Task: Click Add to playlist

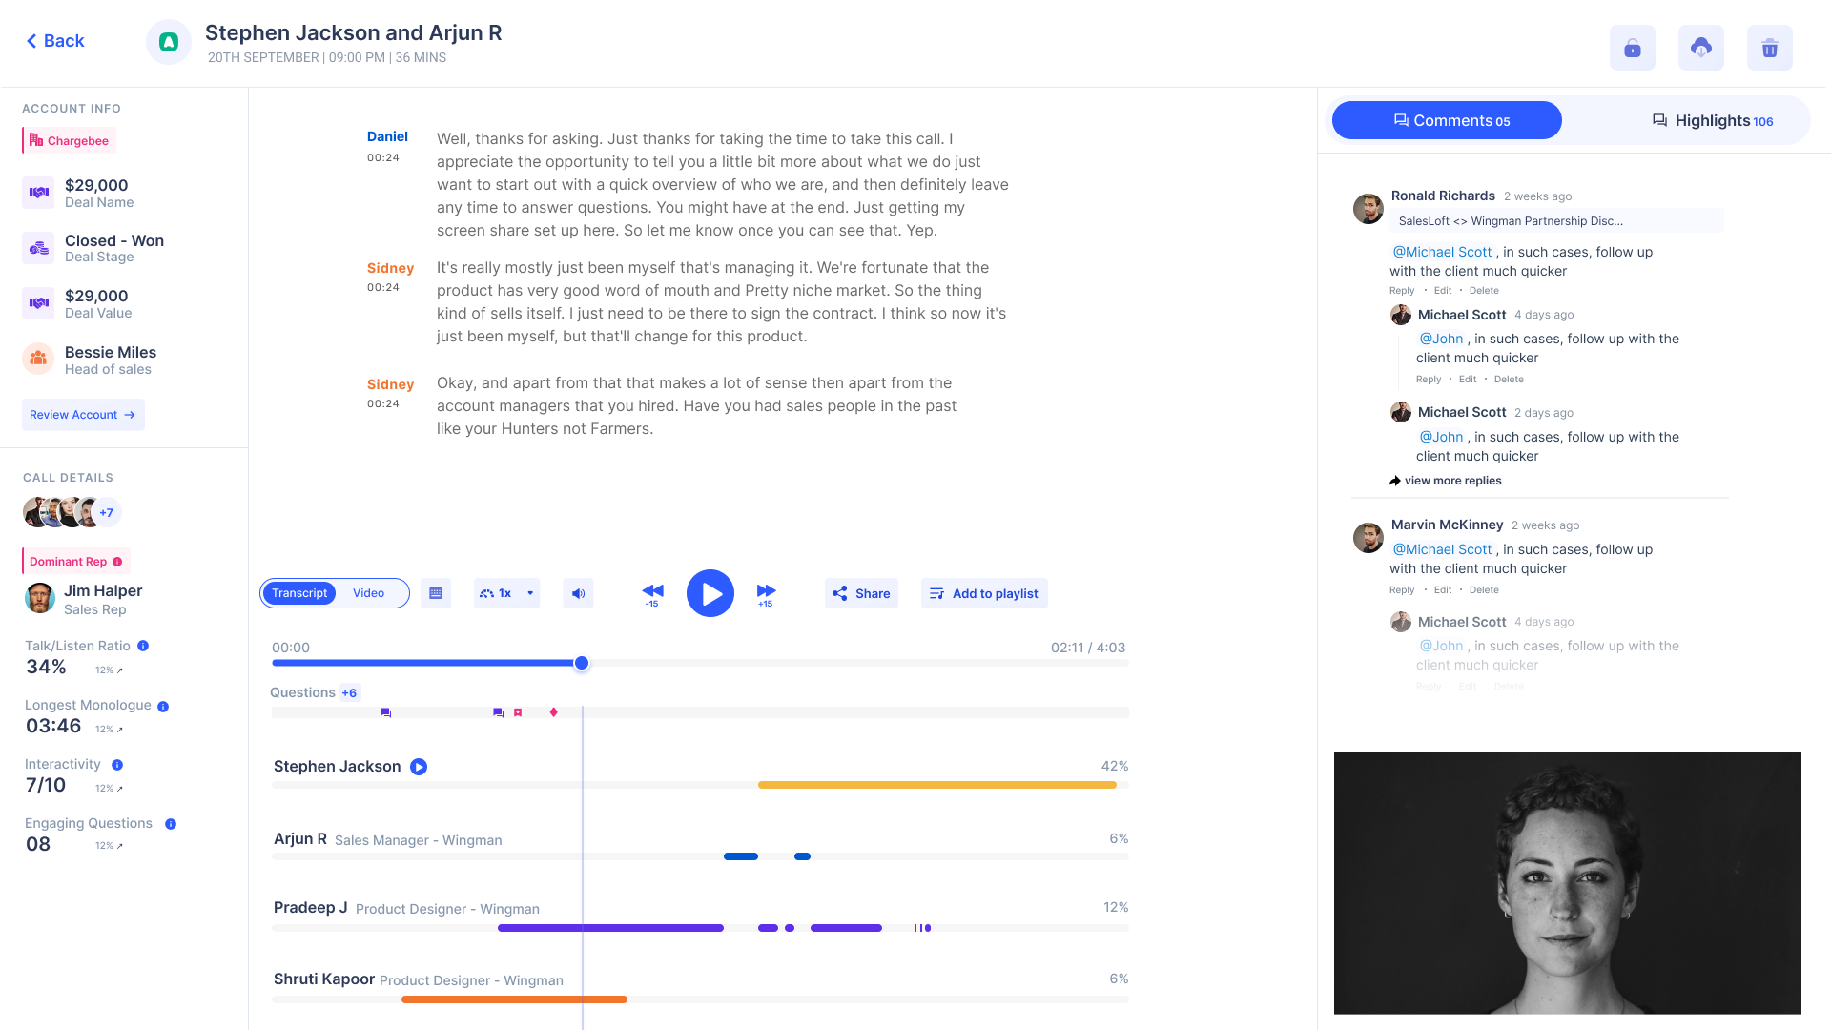Action: click(x=984, y=593)
